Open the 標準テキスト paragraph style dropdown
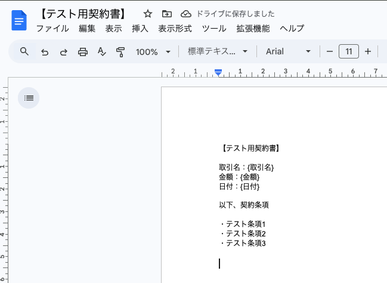The image size is (387, 283). [x=218, y=52]
